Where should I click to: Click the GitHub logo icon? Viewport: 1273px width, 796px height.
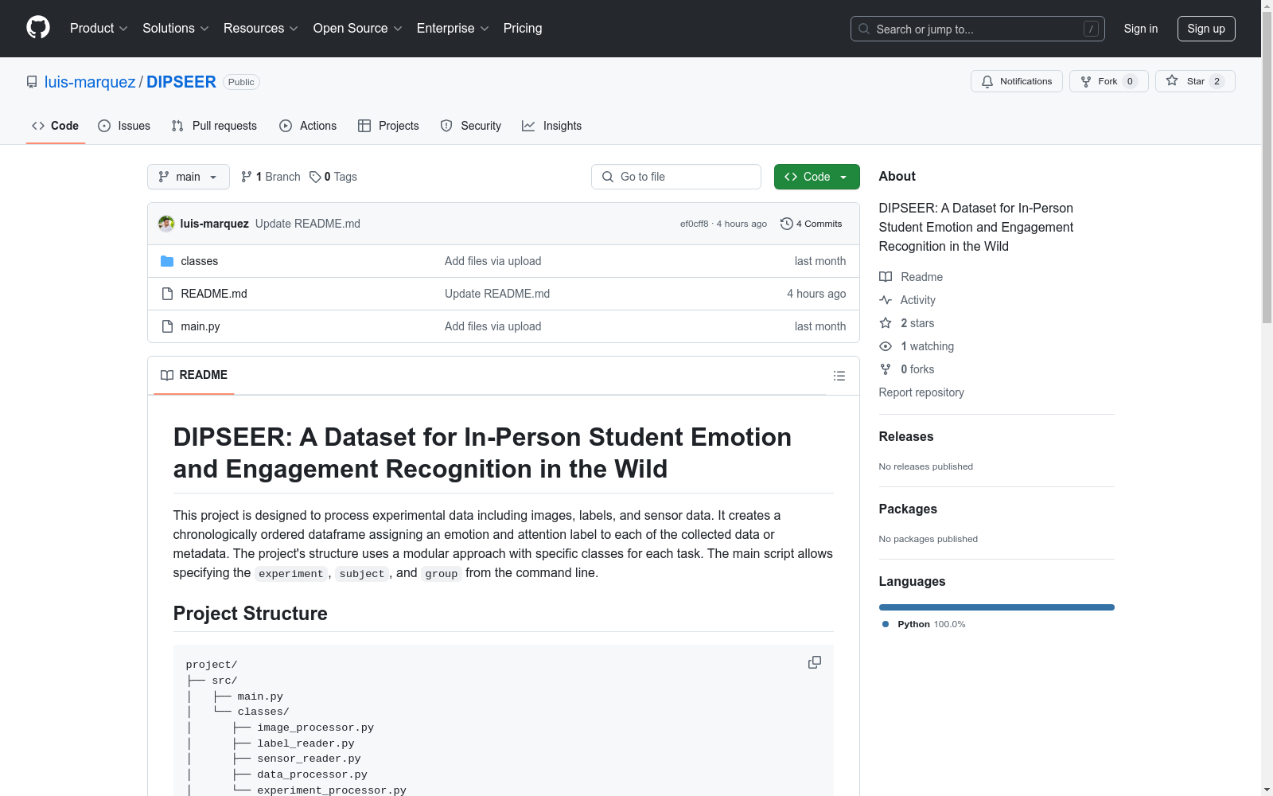(x=38, y=28)
